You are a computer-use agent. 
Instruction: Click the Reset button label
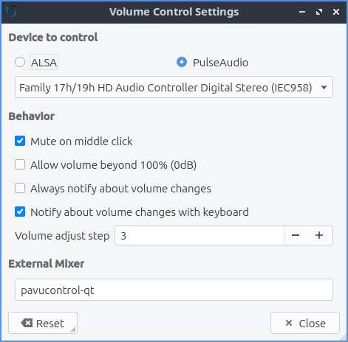pyautogui.click(x=50, y=324)
